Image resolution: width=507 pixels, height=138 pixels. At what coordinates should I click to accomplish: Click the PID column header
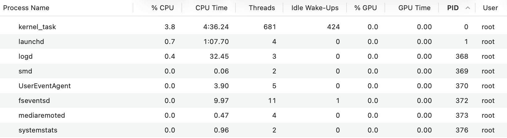click(x=453, y=8)
